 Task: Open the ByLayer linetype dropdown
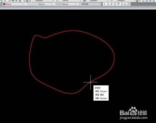pos(40,4)
